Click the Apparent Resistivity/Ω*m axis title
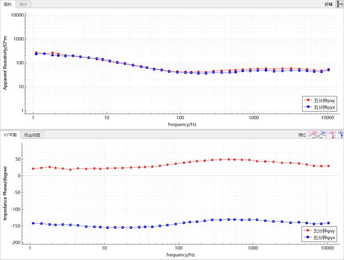The width and height of the screenshot is (344, 260). click(x=5, y=63)
